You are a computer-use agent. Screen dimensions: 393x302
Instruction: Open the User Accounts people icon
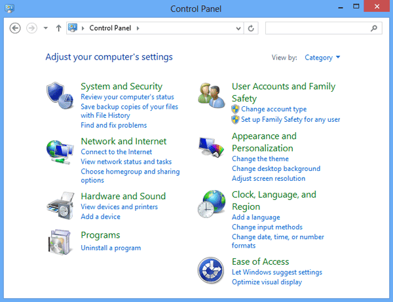tap(211, 96)
